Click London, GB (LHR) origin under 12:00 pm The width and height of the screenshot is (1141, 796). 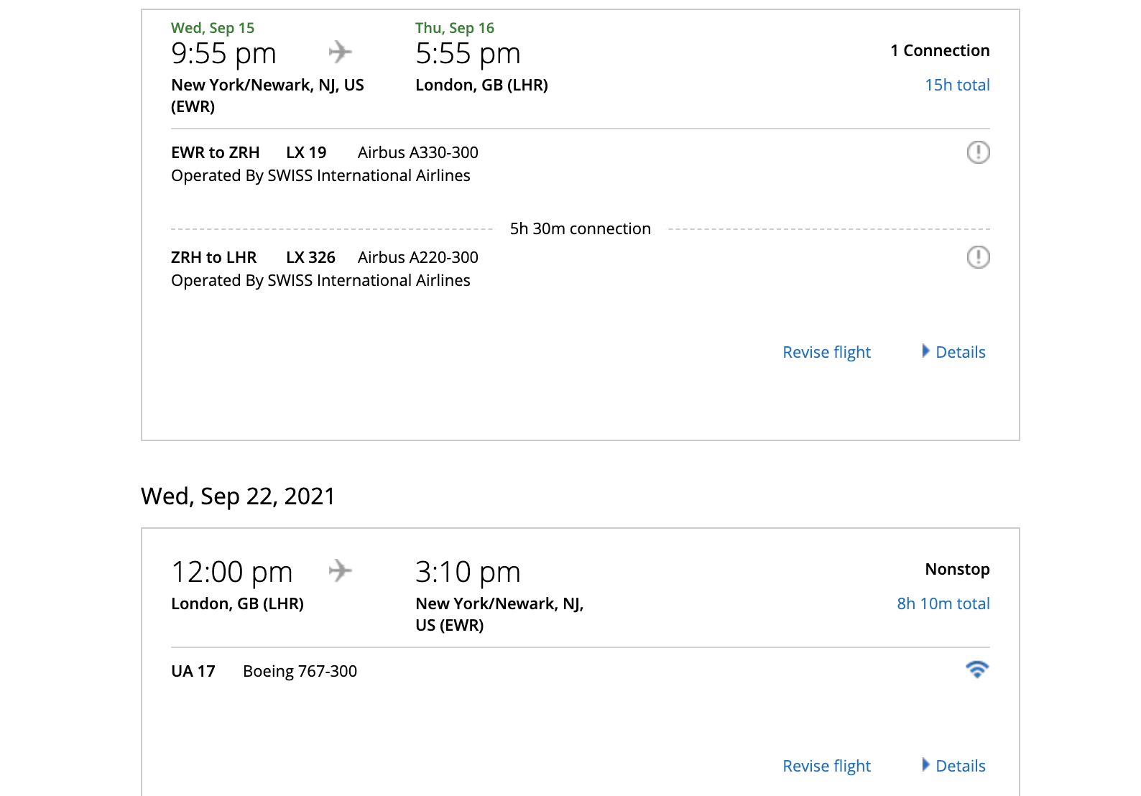pos(237,603)
